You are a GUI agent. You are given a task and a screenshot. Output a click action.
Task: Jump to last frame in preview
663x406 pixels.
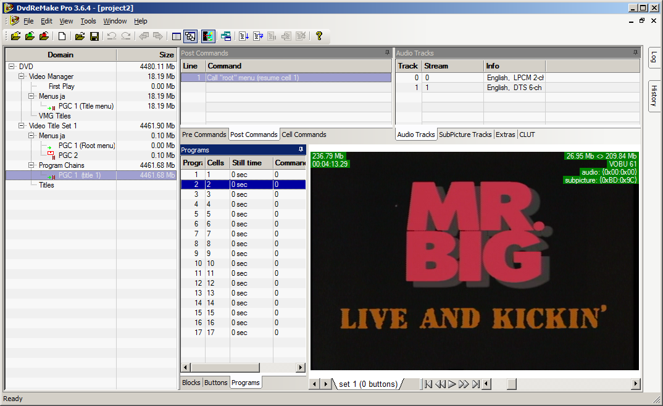(476, 384)
